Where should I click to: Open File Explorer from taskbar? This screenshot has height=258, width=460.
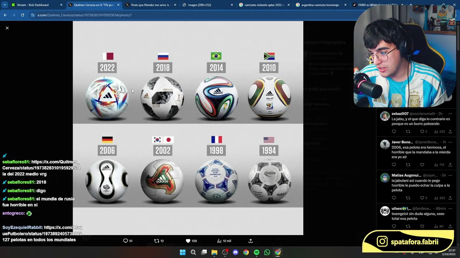(214, 252)
